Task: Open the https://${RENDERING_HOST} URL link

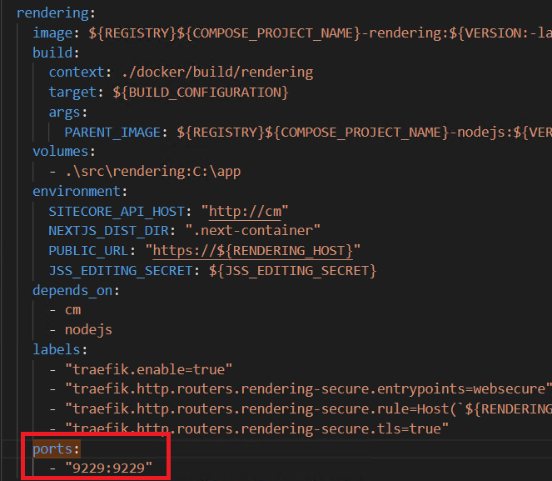Action: (x=252, y=251)
